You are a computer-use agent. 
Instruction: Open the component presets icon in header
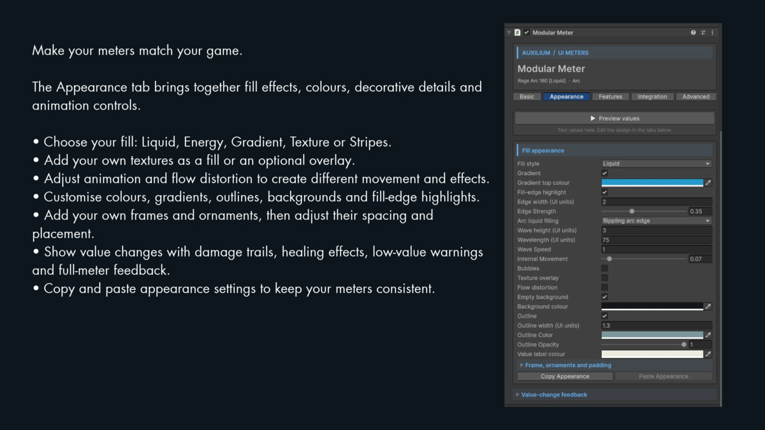pyautogui.click(x=703, y=32)
